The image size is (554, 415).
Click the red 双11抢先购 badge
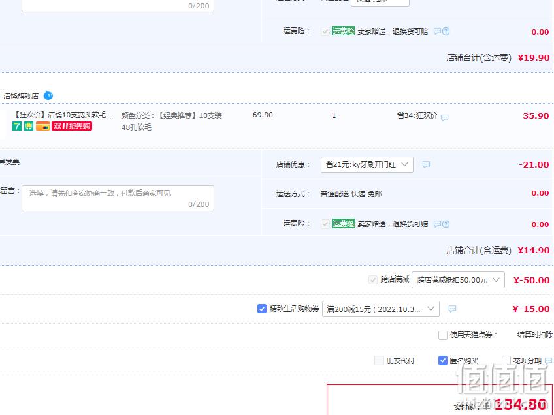pos(72,126)
